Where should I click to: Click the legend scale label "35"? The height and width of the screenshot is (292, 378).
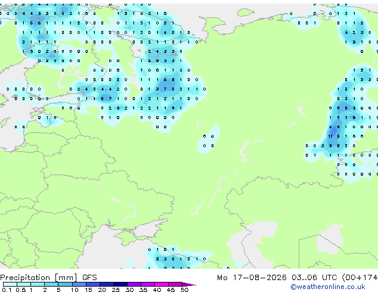pyautogui.click(x=143, y=290)
